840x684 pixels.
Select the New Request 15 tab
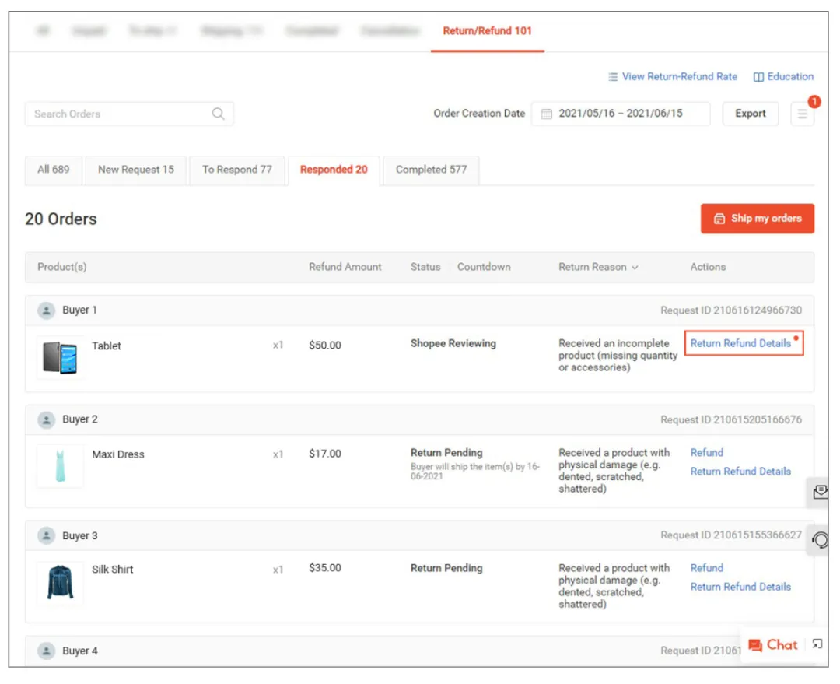(x=136, y=170)
